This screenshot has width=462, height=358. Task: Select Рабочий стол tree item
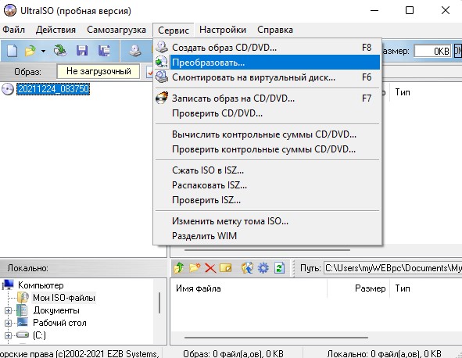click(x=59, y=323)
